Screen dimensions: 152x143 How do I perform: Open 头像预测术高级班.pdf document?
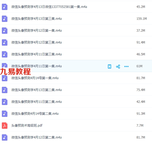point(27,126)
